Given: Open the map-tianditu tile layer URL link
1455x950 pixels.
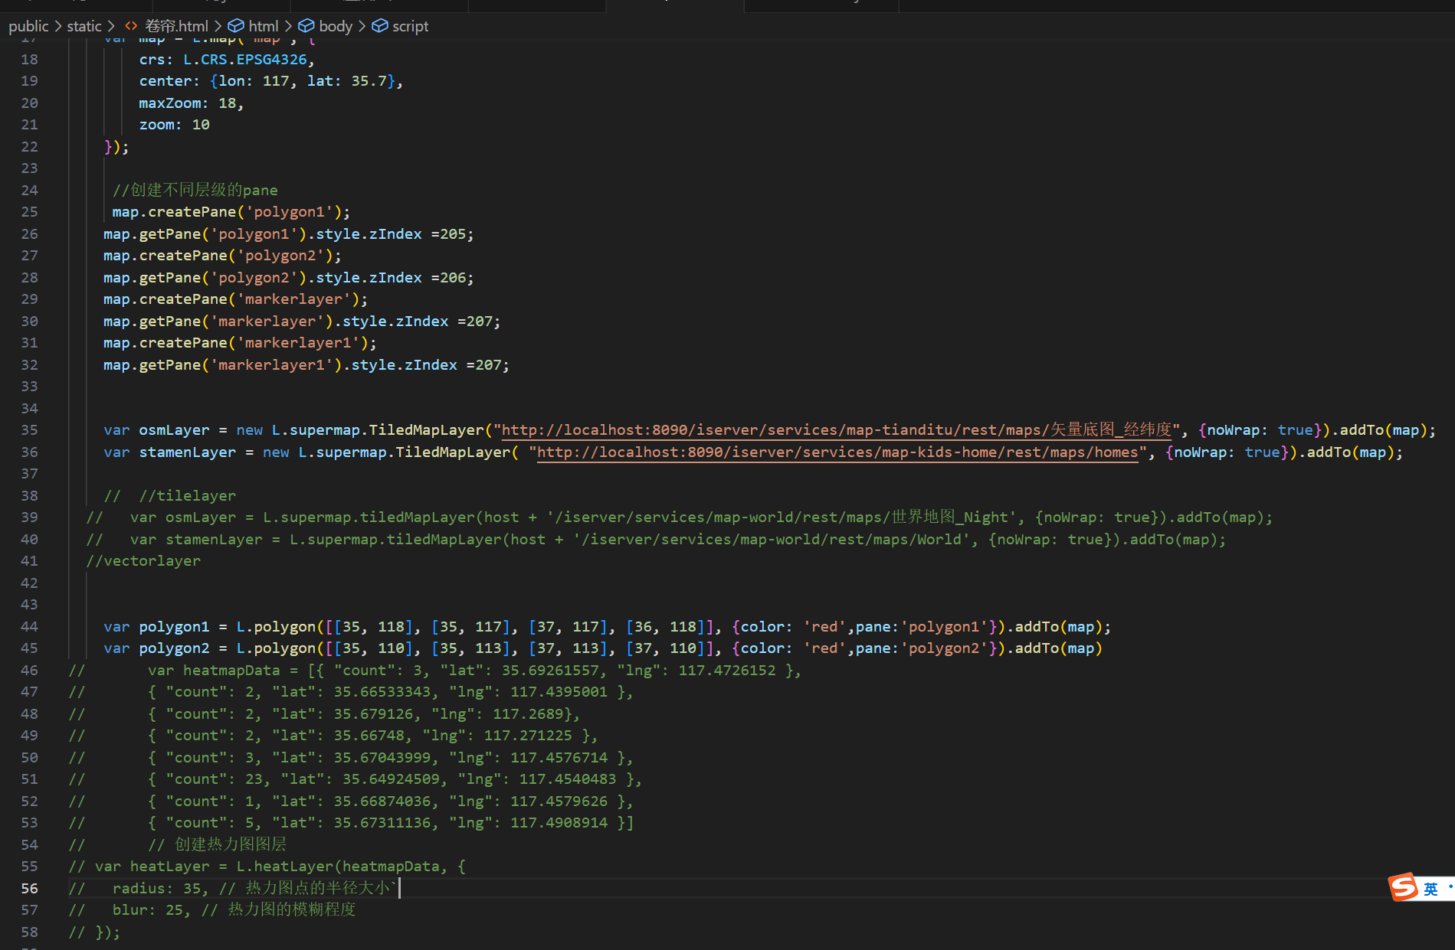Looking at the screenshot, I should tap(837, 430).
